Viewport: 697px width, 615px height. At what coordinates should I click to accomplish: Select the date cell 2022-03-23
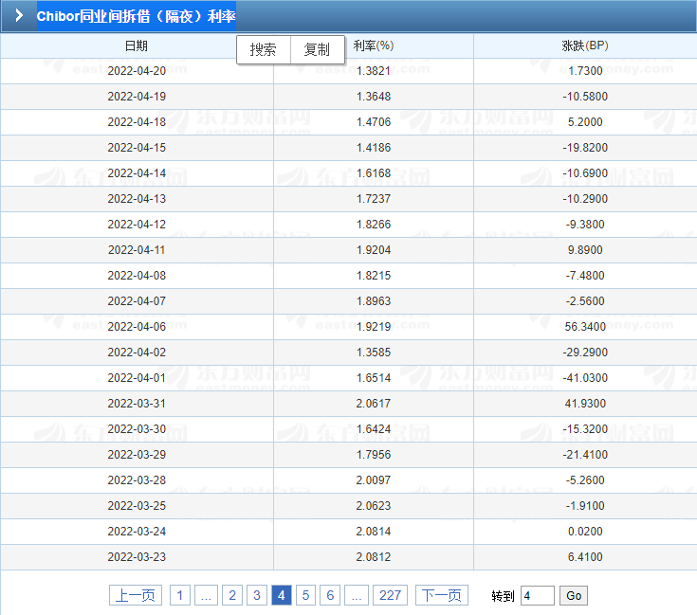coord(137,557)
